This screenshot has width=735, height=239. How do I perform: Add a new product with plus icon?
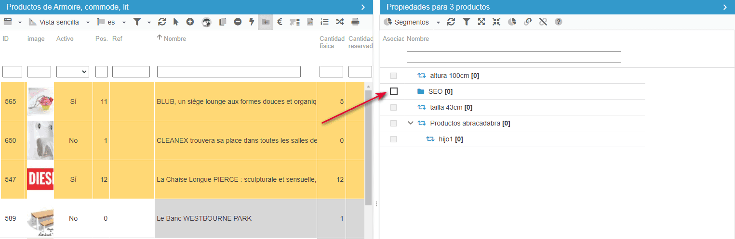(x=190, y=22)
